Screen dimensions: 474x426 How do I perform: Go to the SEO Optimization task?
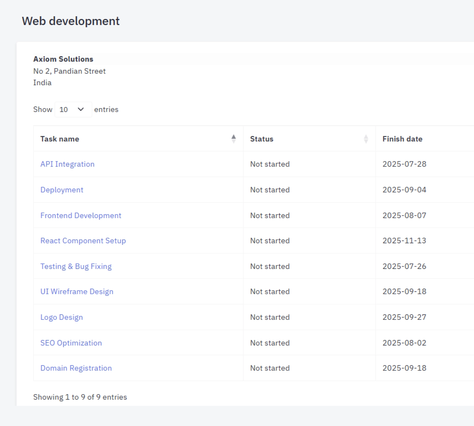coord(71,343)
